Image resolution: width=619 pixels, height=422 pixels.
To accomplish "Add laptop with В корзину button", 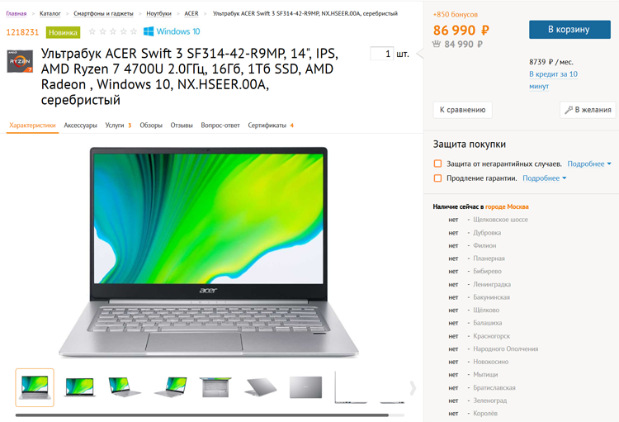I will coord(569,30).
